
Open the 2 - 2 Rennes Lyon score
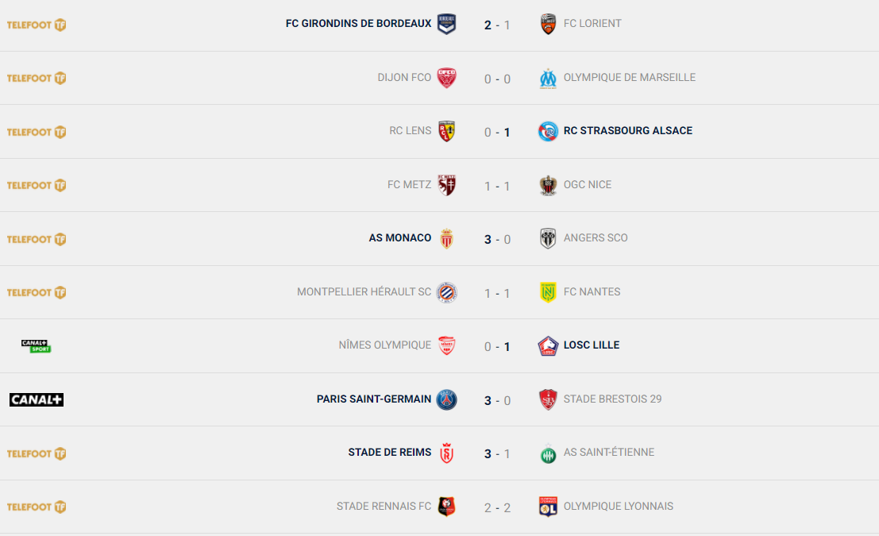tap(497, 507)
